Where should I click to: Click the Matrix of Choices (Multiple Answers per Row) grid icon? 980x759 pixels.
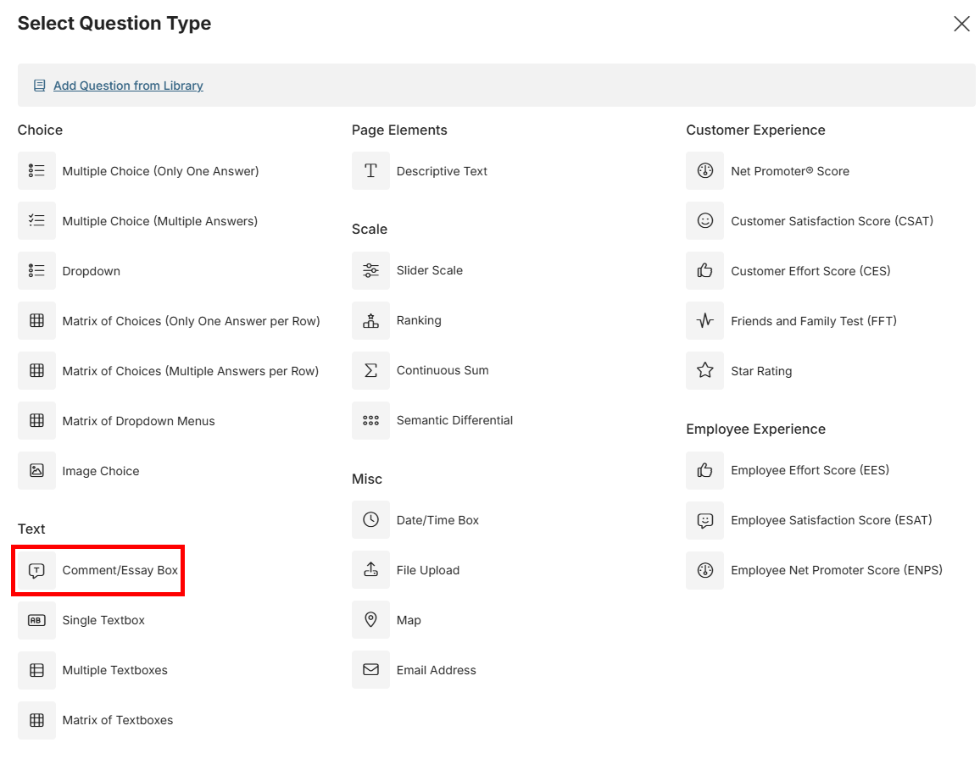pos(36,370)
